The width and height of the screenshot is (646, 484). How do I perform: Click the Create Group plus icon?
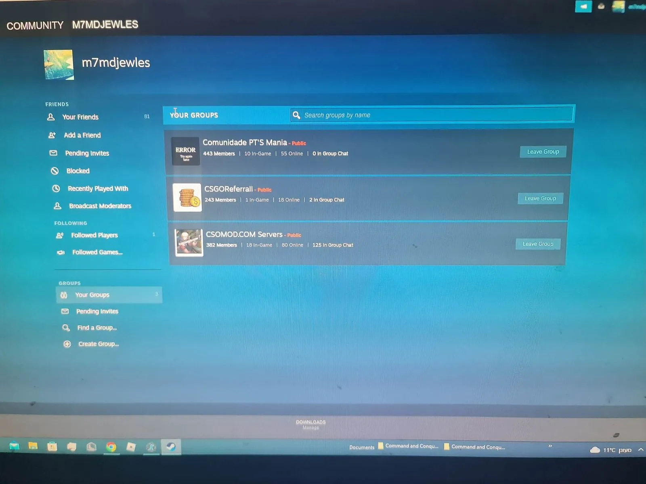point(67,344)
